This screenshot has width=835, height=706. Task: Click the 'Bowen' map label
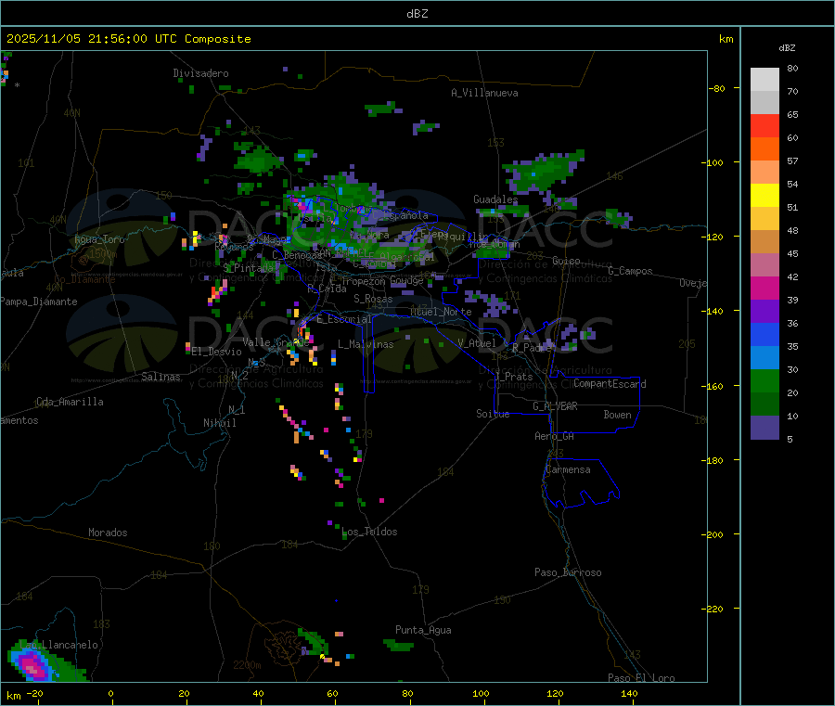coord(617,415)
